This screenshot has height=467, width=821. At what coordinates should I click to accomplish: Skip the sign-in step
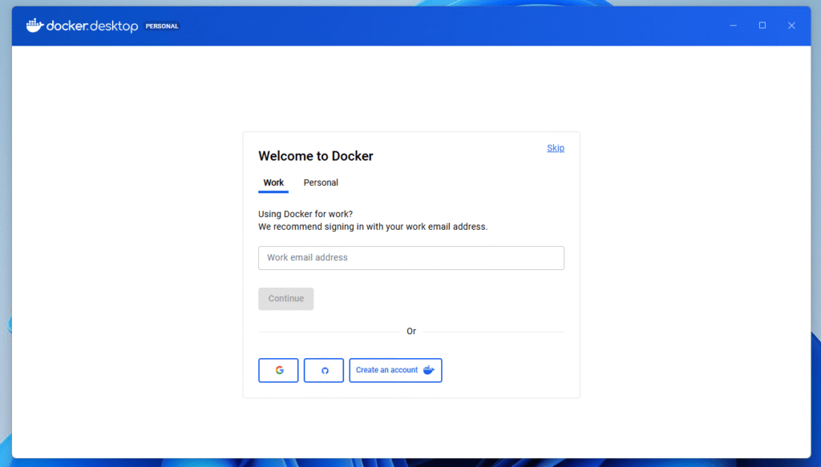(556, 148)
